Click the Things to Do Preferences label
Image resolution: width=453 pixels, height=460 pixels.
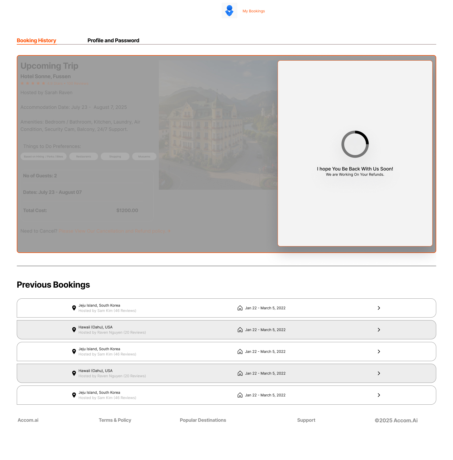(x=52, y=146)
